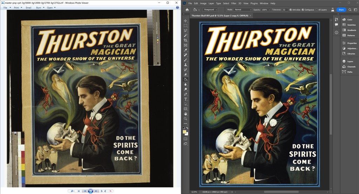Activate the Hand tool

[185, 114]
